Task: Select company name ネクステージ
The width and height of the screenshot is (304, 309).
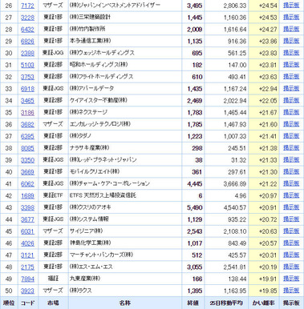Action: click(x=88, y=112)
